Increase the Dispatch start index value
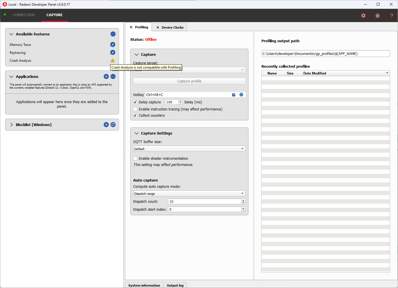Screen dimensions: 398x288 [243, 208]
